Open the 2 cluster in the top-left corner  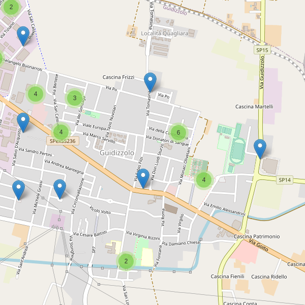pyautogui.click(x=11, y=7)
